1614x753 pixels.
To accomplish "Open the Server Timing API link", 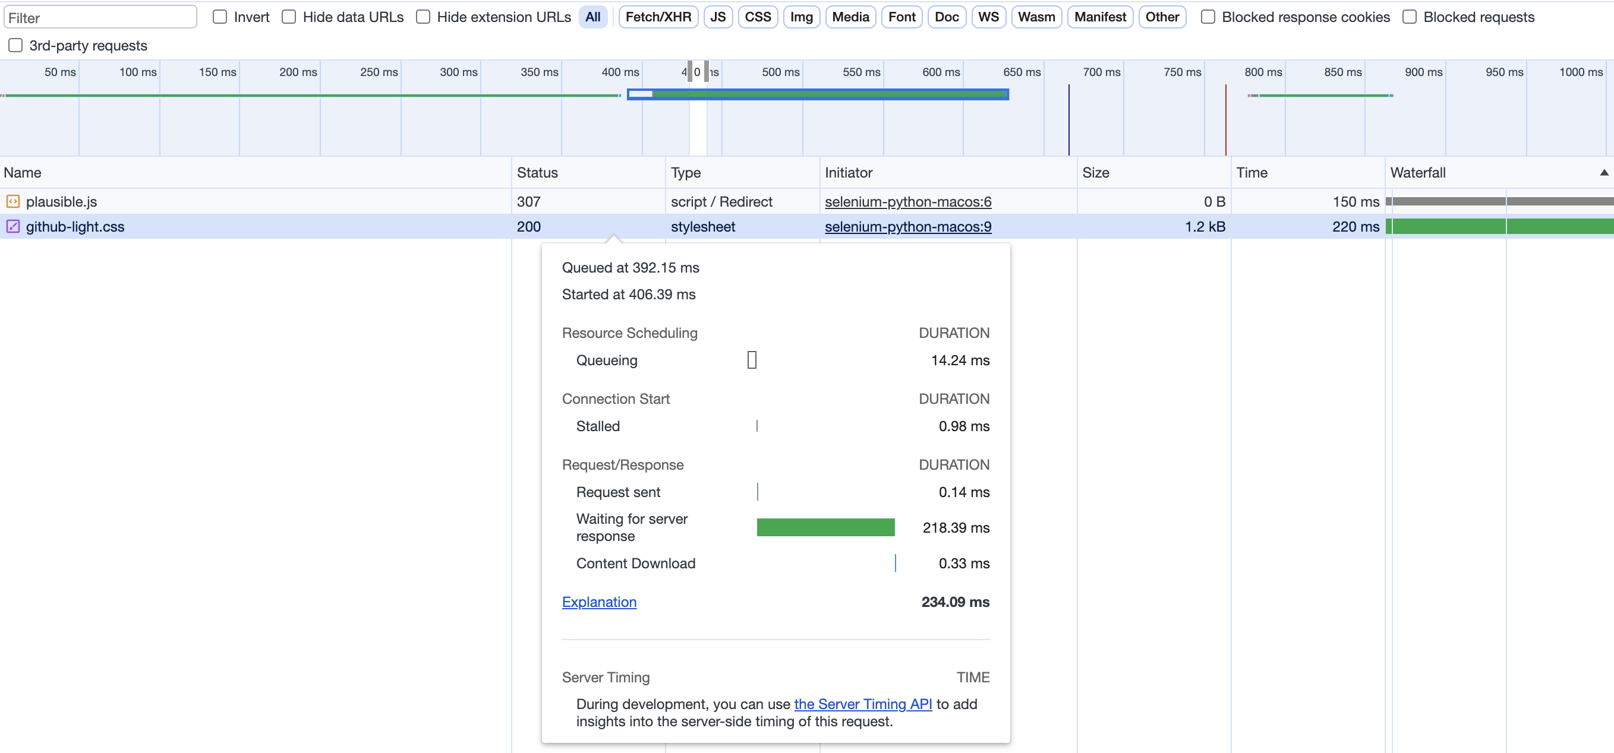I will pos(863,704).
